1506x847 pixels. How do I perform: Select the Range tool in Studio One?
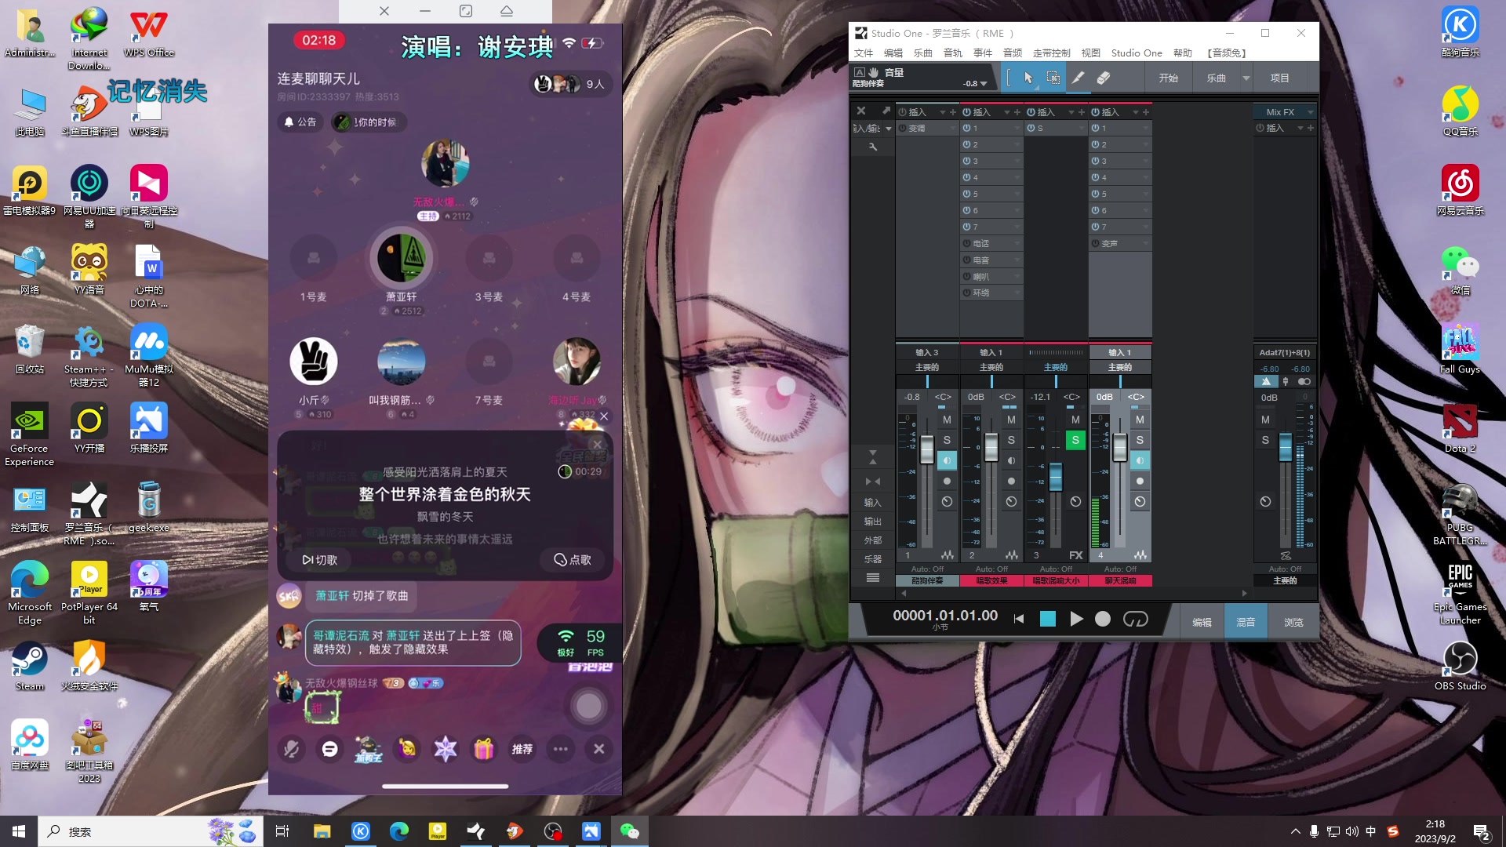(x=1053, y=78)
